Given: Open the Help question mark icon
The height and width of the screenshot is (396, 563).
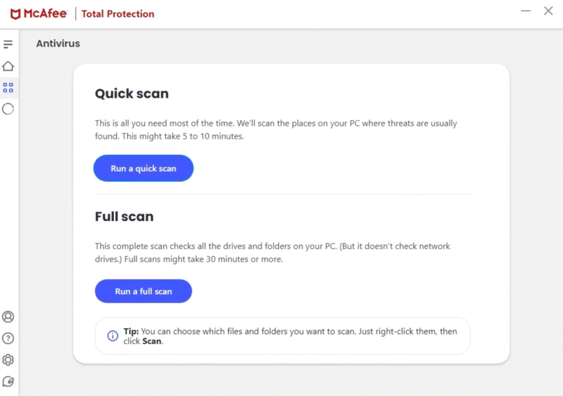Looking at the screenshot, I should (8, 339).
